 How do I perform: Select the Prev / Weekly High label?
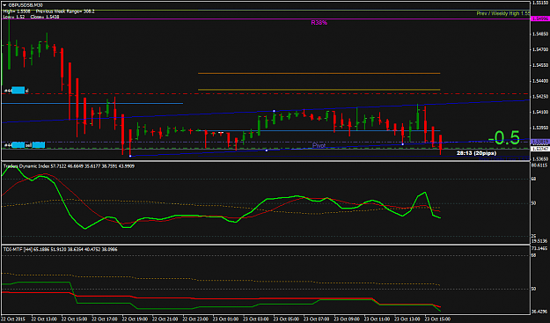coord(502,13)
